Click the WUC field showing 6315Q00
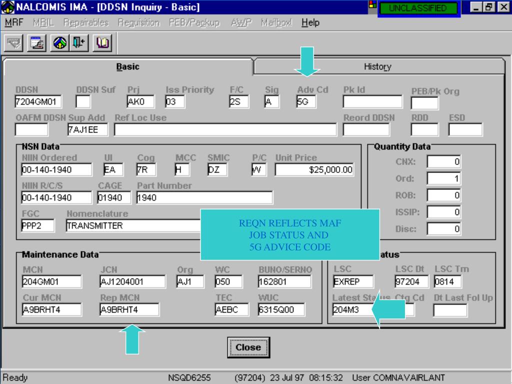This screenshot has height=384, width=512. coord(281,309)
